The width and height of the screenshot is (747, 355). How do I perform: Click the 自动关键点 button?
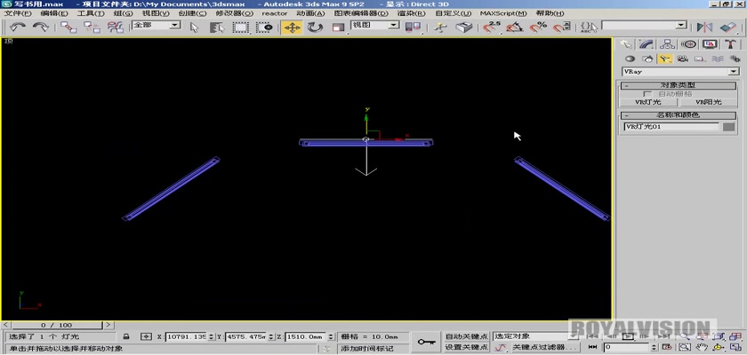466,336
